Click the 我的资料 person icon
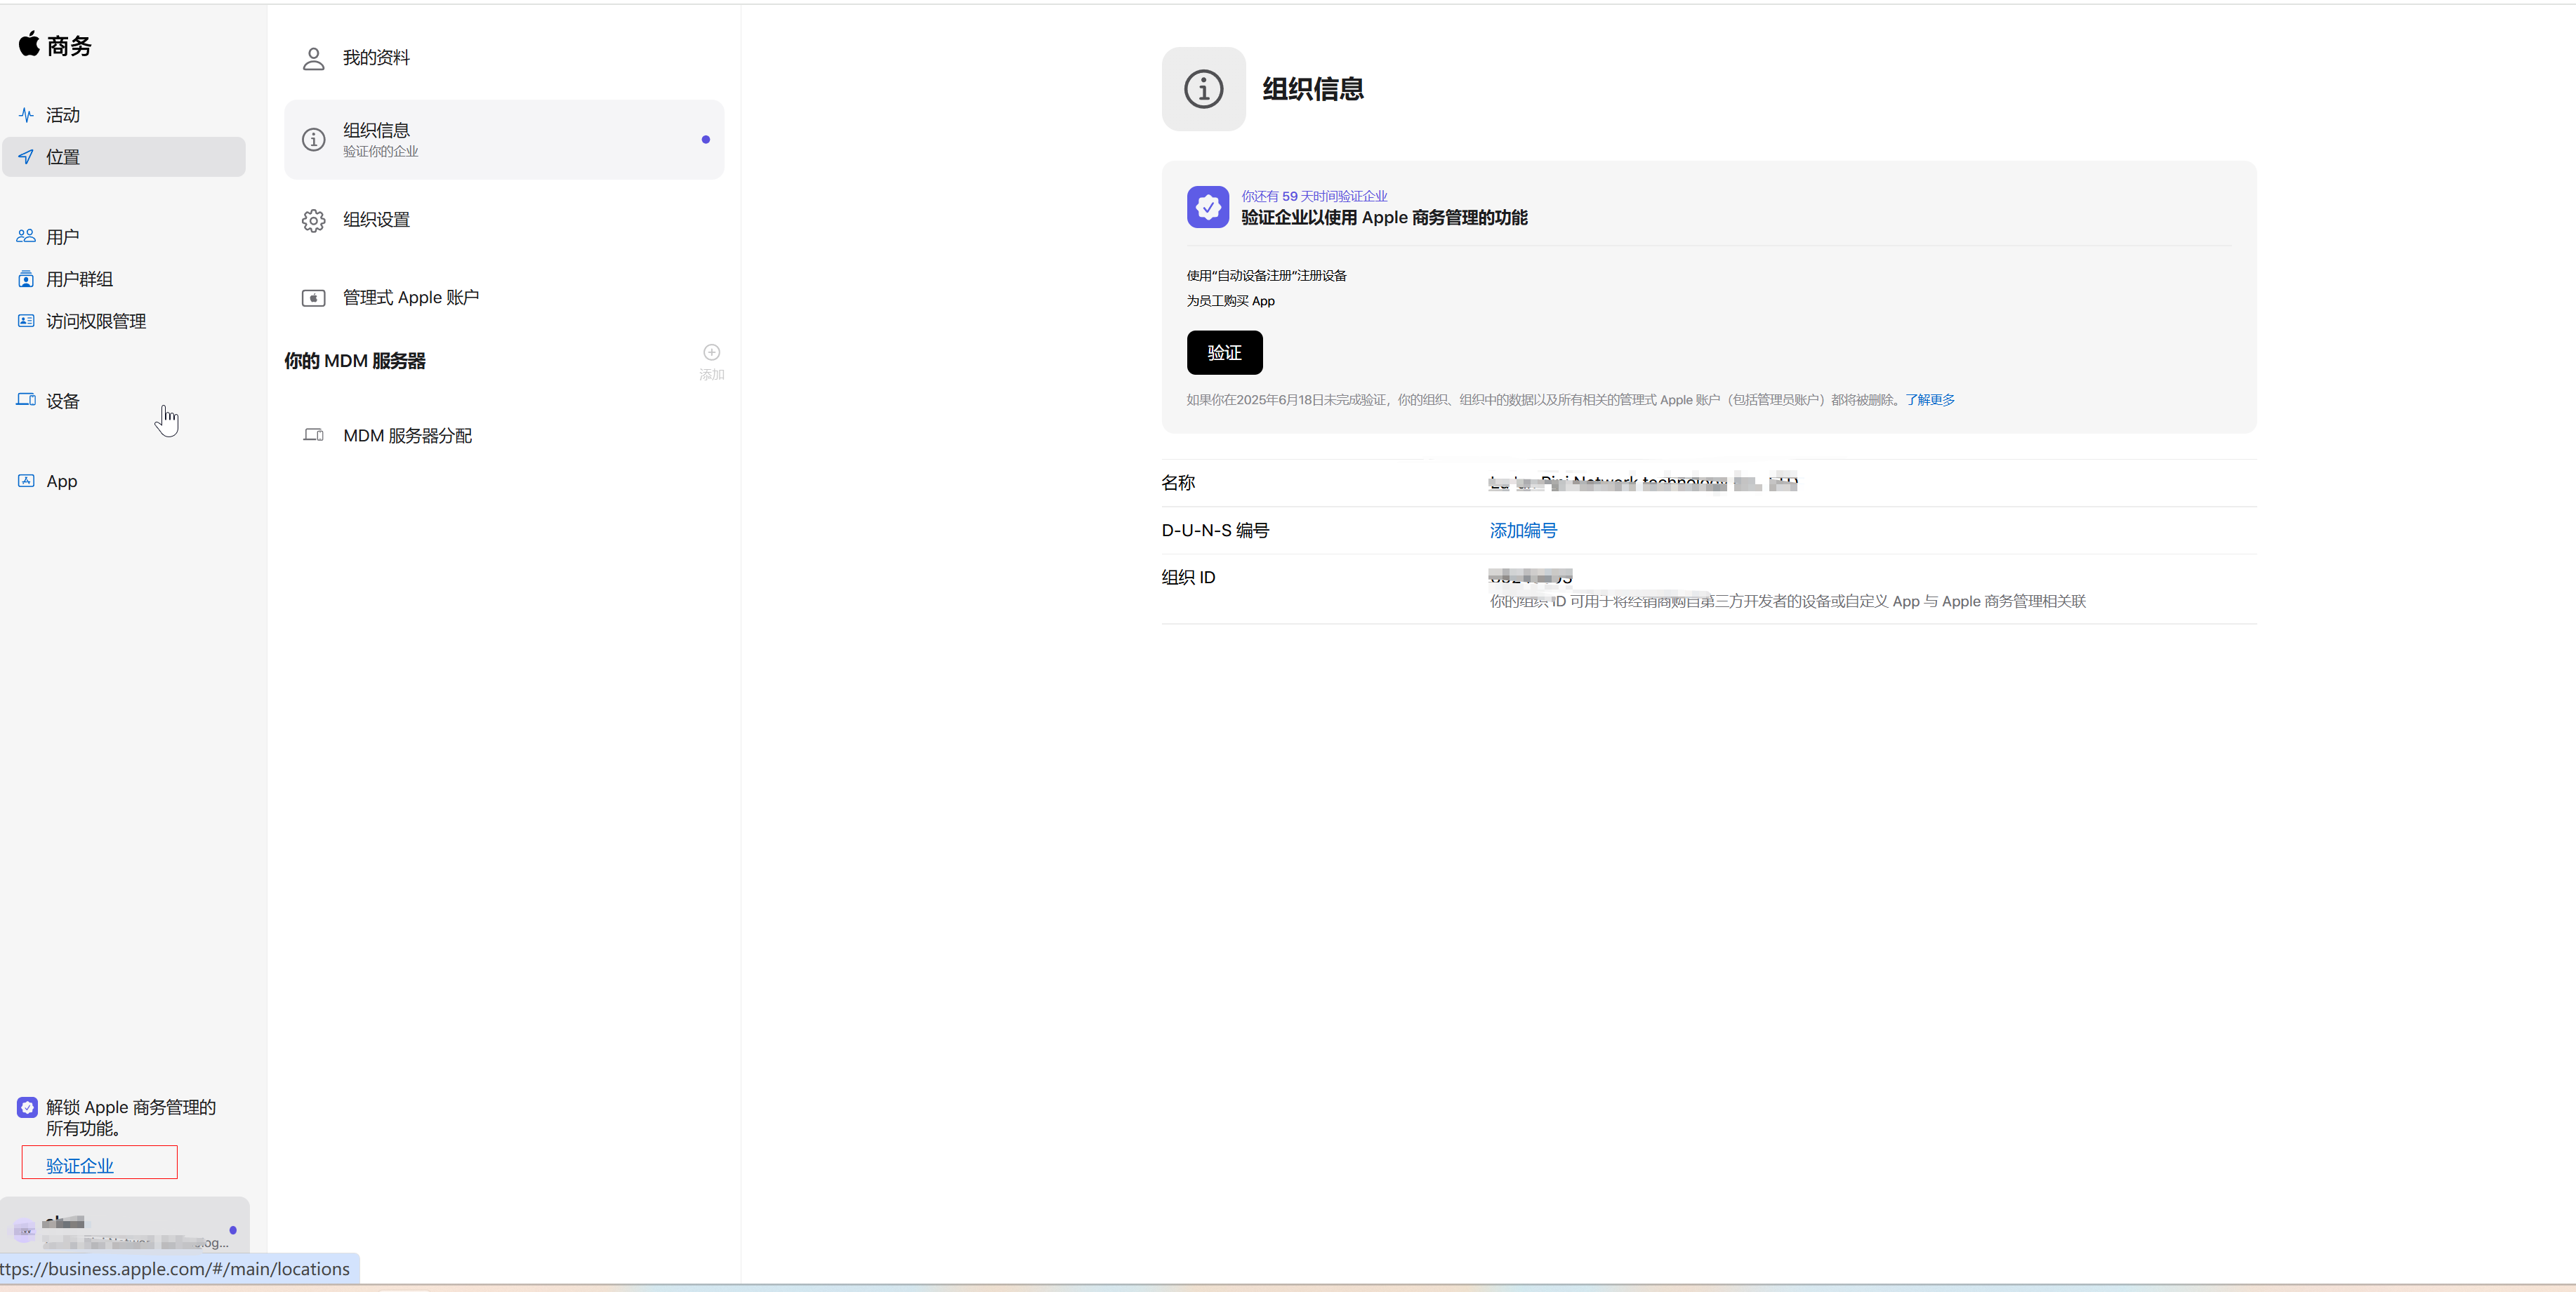Screen dimensions: 2576x1292 pos(314,59)
